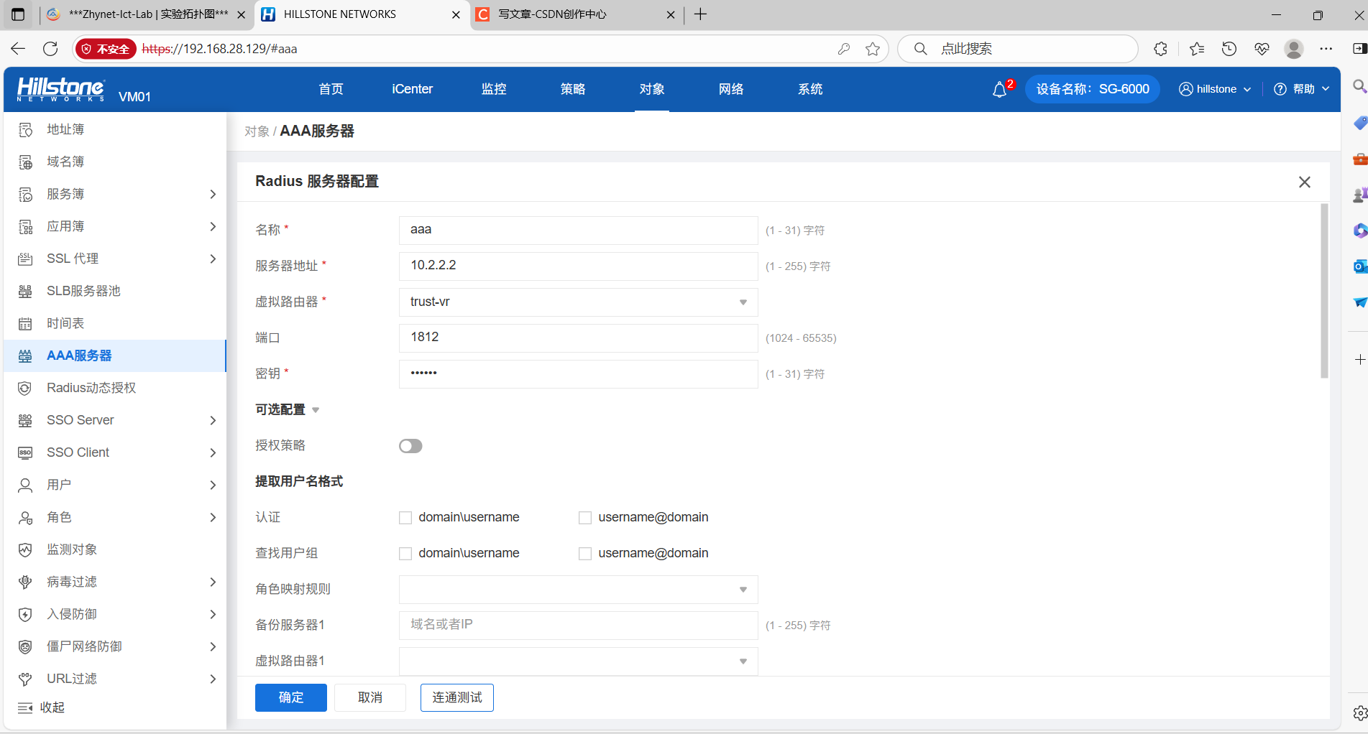Click the 对象 breadcrumb link

tap(257, 132)
